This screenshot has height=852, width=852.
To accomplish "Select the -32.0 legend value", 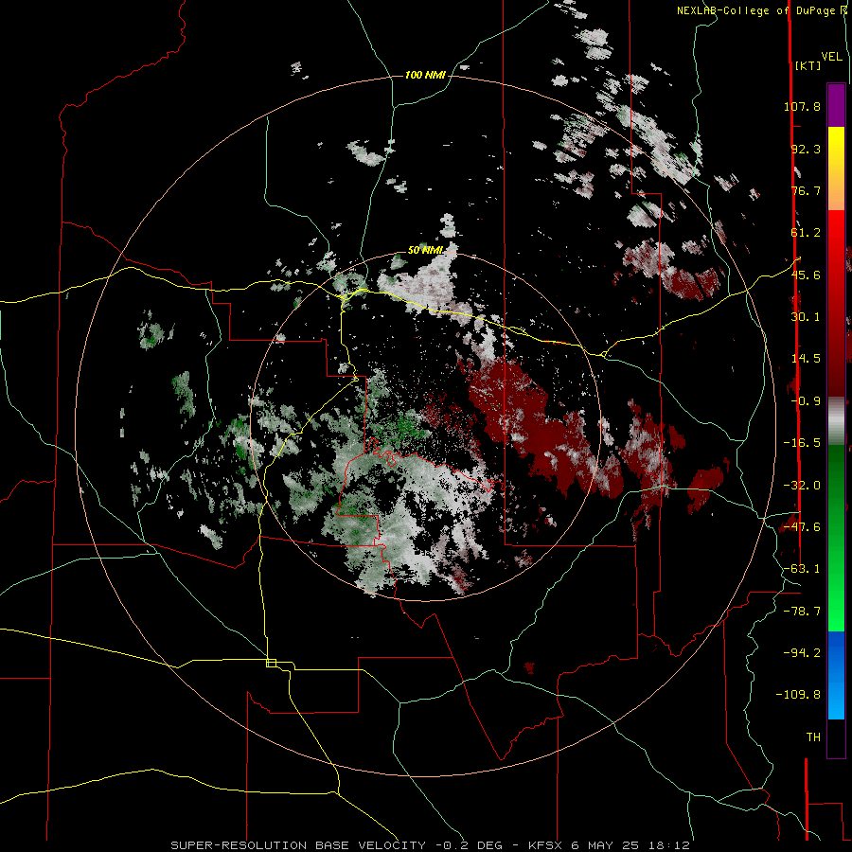I will click(802, 486).
